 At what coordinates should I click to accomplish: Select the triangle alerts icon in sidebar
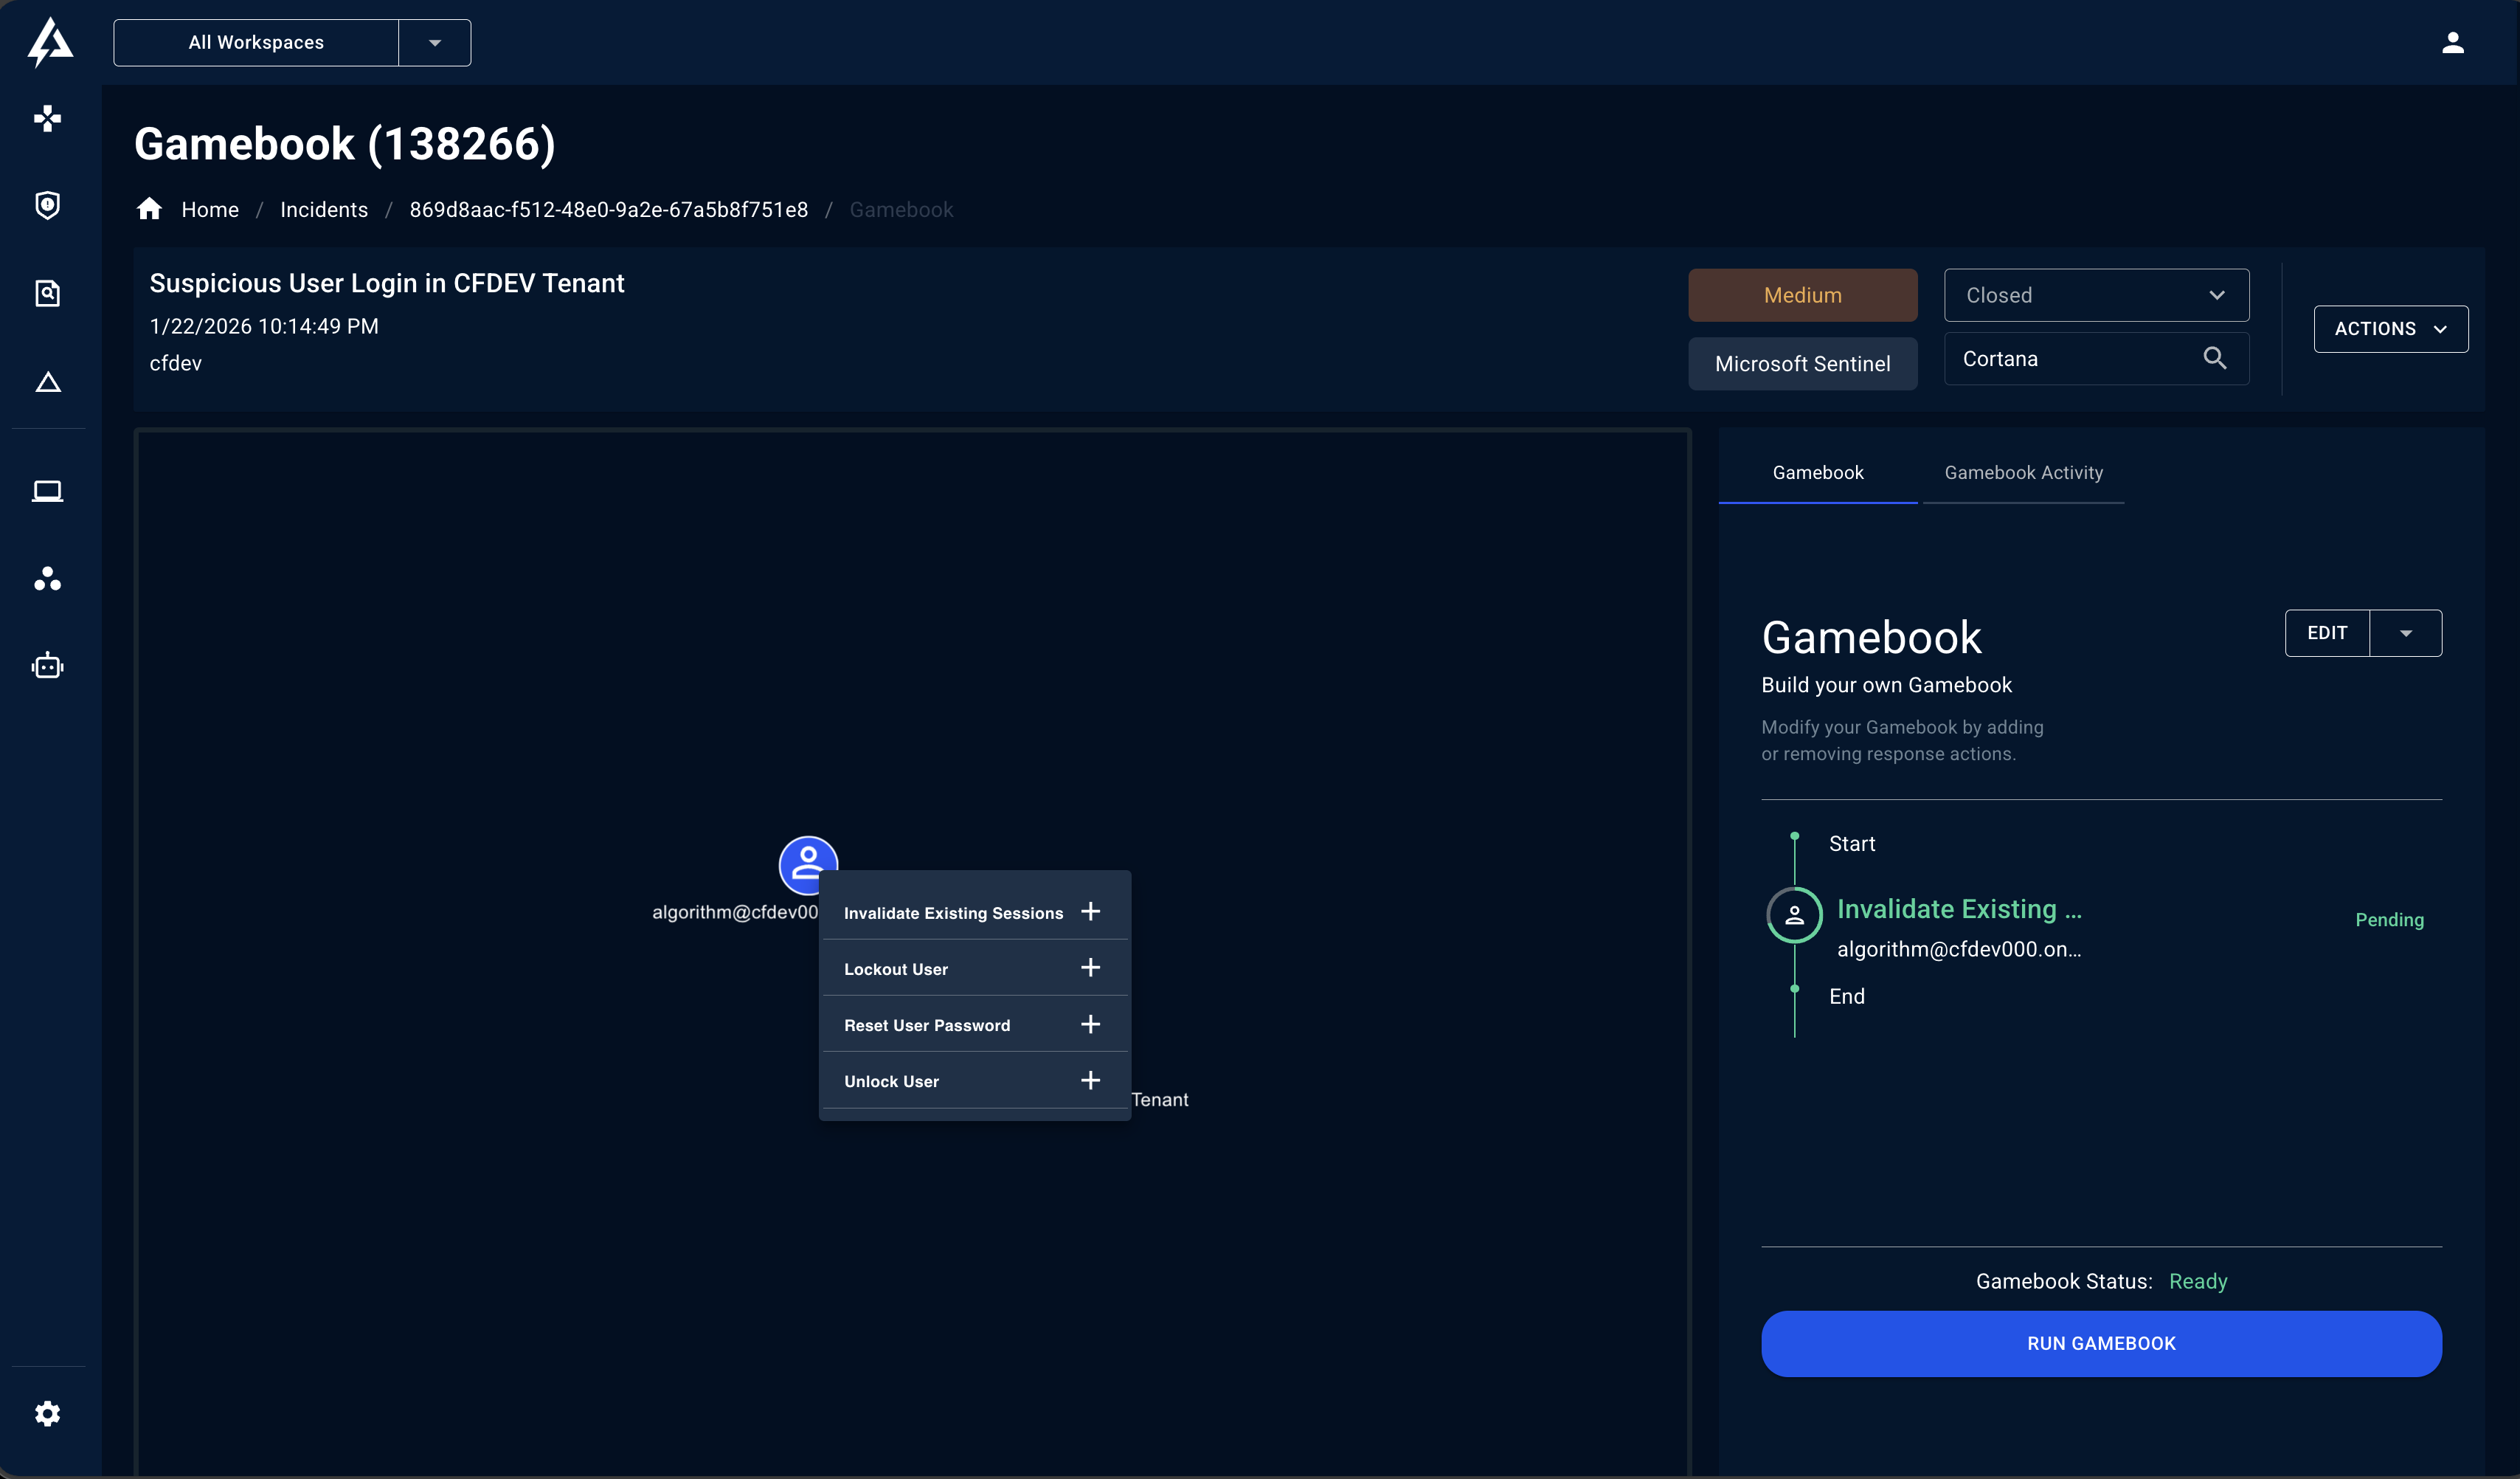pos(47,382)
